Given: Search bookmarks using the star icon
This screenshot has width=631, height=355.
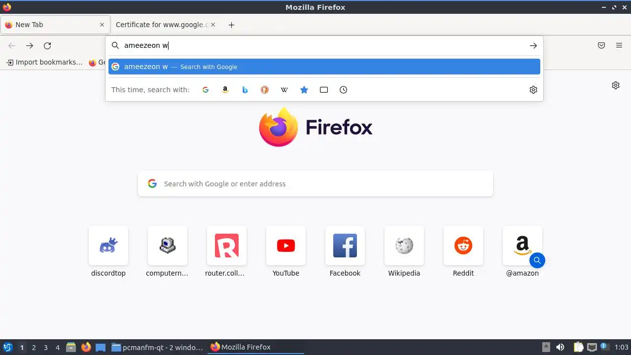Looking at the screenshot, I should [x=304, y=90].
